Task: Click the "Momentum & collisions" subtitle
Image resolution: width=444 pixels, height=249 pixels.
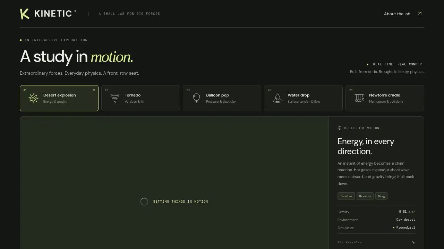Action: click(x=386, y=102)
